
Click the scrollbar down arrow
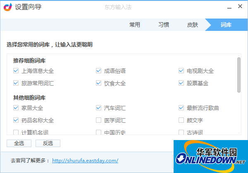[x=239, y=133]
